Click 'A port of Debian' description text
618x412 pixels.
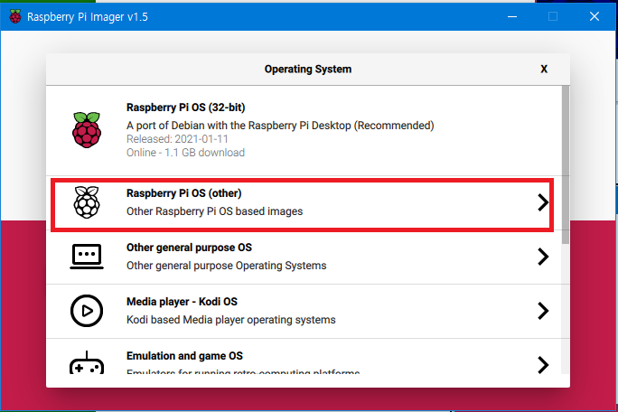coord(280,126)
